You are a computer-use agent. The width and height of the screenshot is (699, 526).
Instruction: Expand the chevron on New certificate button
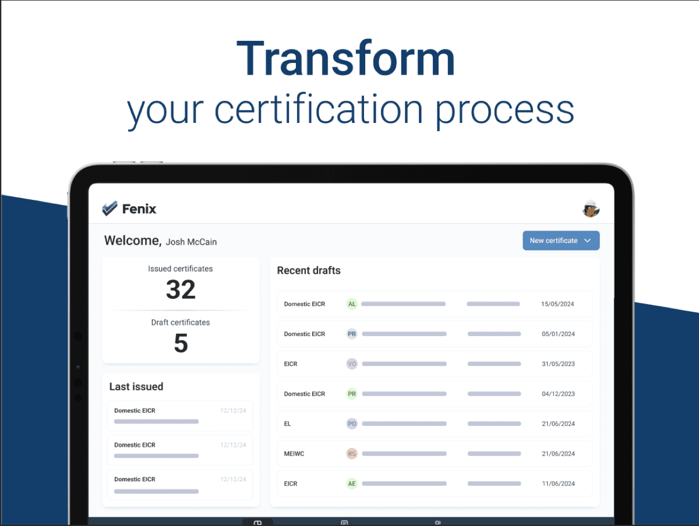pos(587,241)
